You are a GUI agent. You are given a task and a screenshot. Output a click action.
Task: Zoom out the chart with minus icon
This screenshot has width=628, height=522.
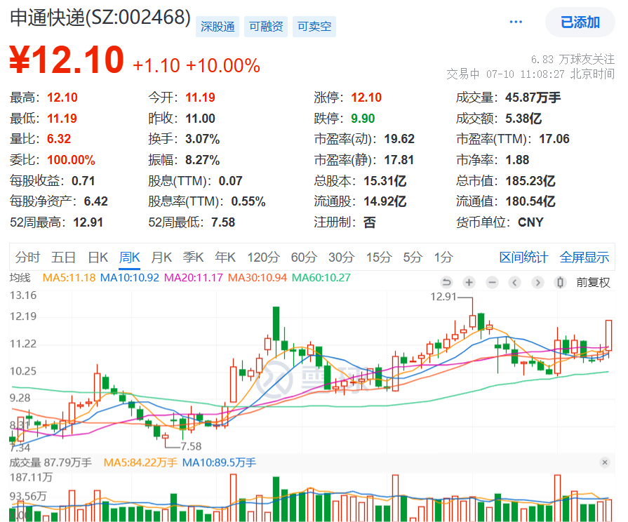pyautogui.click(x=492, y=283)
